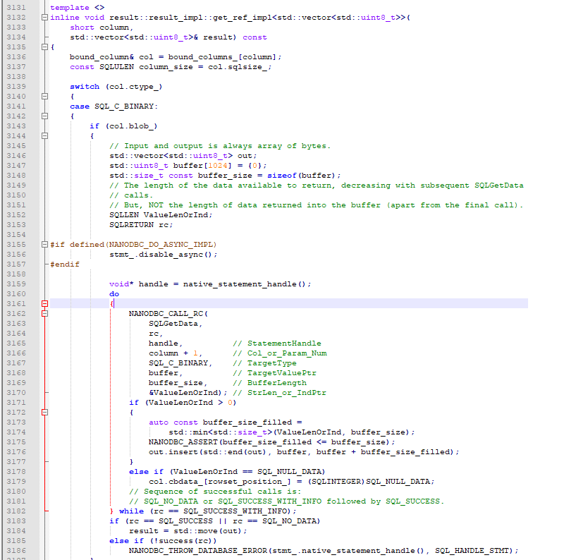Viewport: 564px width, 560px height.
Task: Click 'switch' keyword on line 3139
Action: pyautogui.click(x=85, y=86)
